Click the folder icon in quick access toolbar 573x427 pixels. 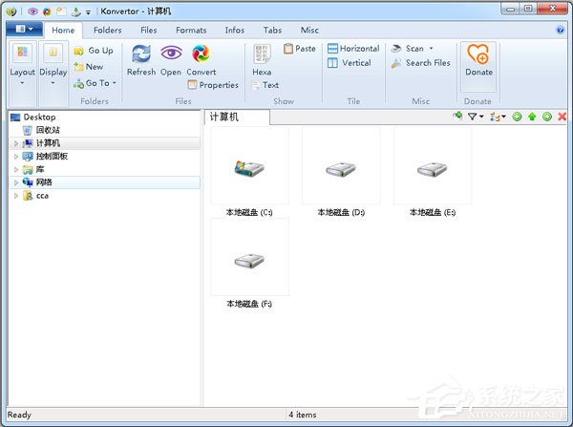click(x=61, y=11)
